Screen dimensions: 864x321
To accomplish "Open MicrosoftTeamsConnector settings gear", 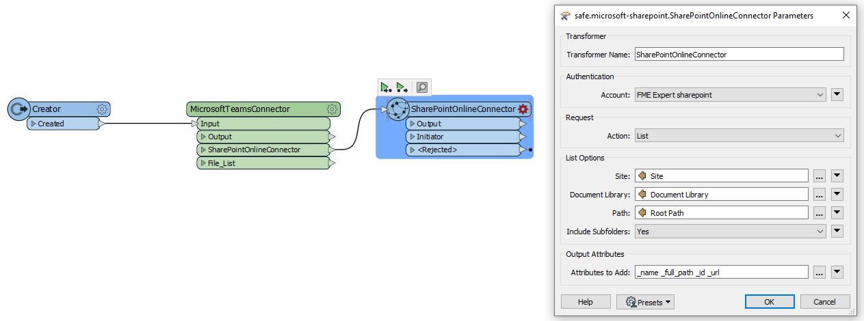I will tap(332, 109).
